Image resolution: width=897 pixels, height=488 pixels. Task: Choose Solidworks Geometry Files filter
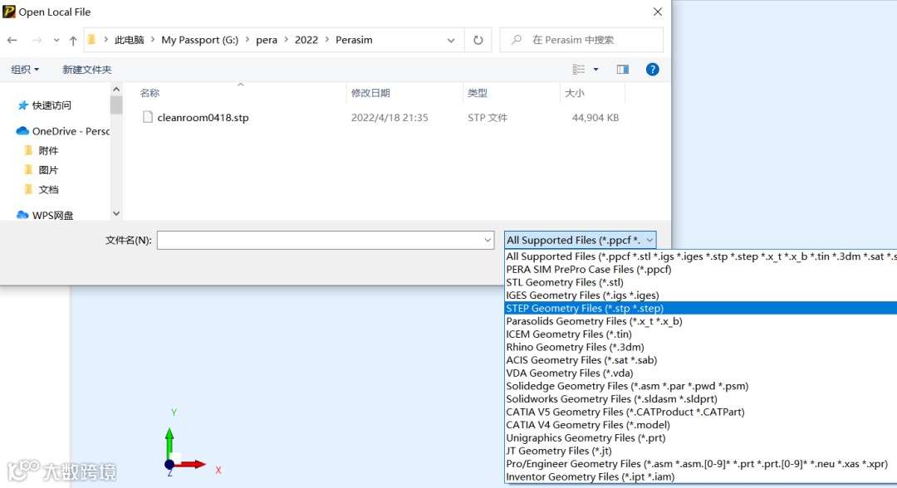coord(701,399)
